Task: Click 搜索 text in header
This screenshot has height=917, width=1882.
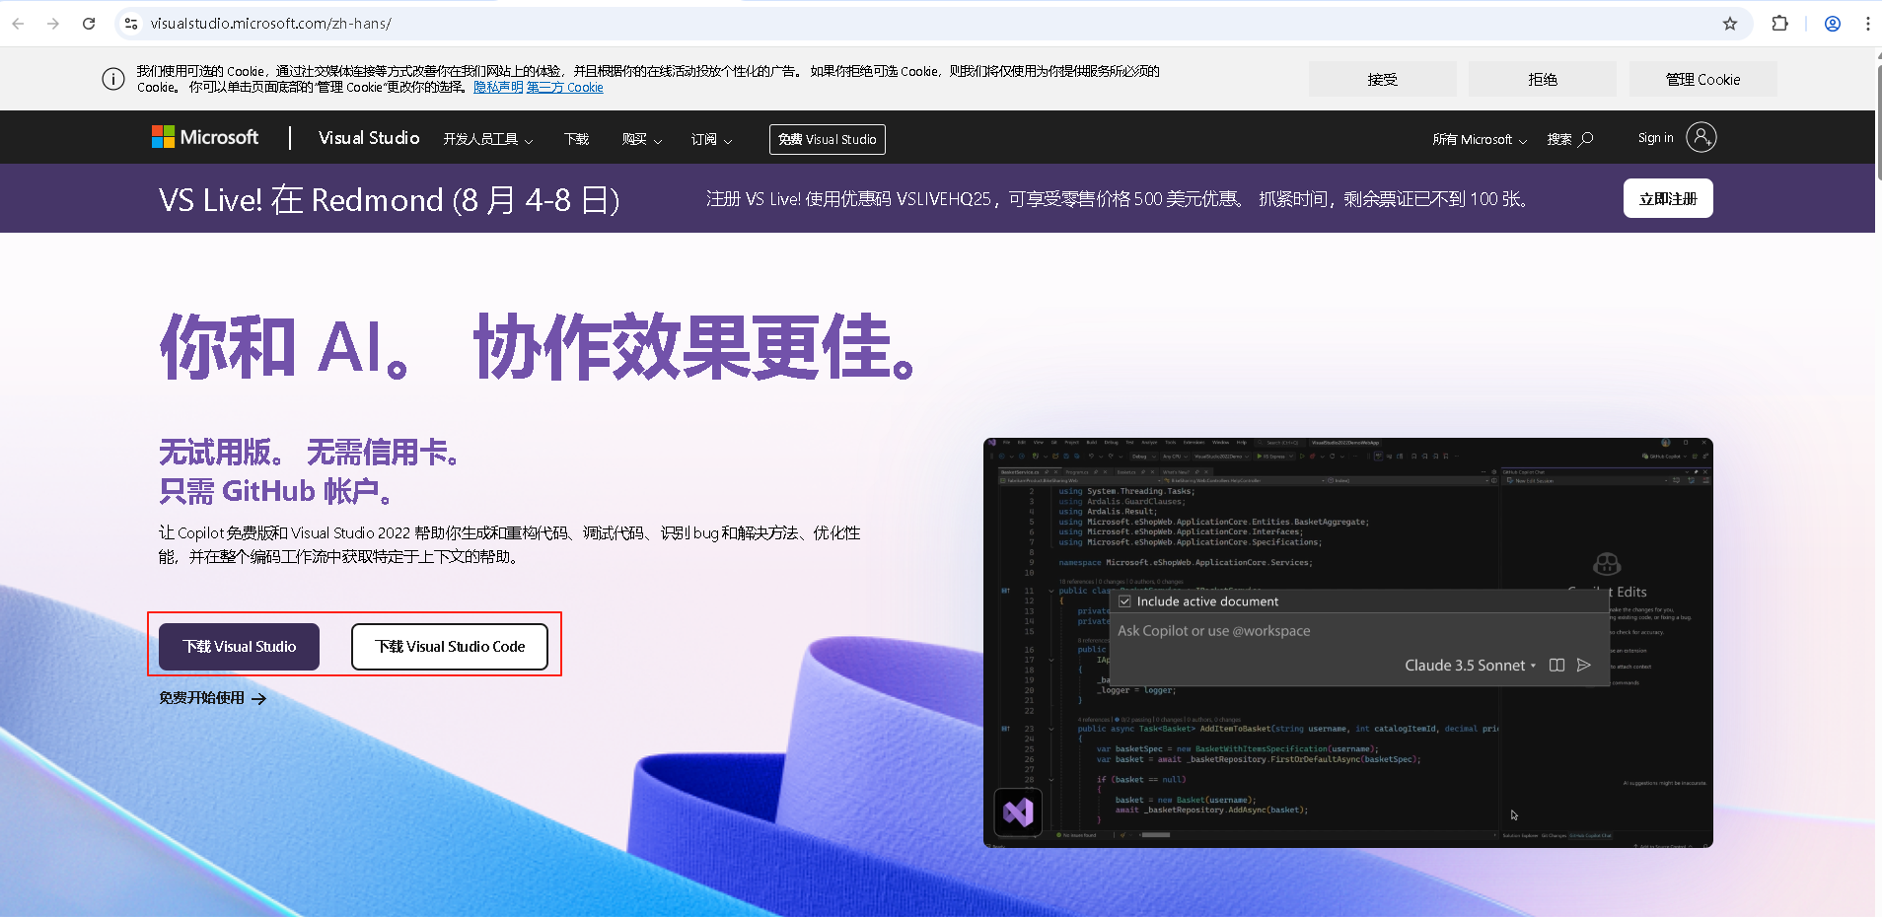Action: pos(1559,139)
